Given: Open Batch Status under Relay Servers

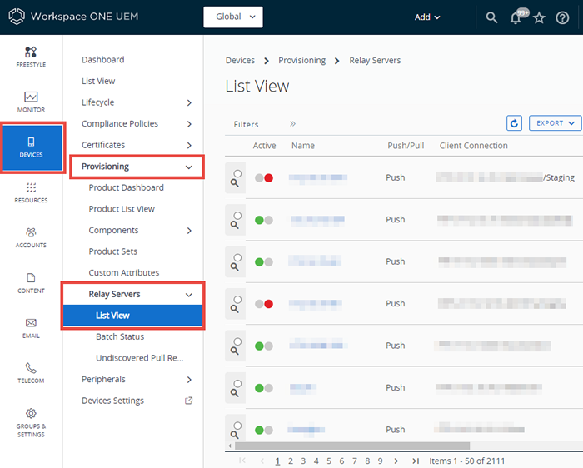Looking at the screenshot, I should coord(120,336).
